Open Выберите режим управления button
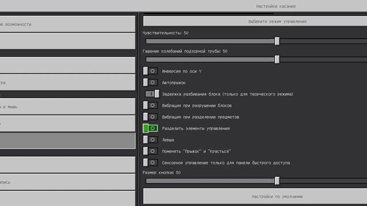 coord(255,21)
